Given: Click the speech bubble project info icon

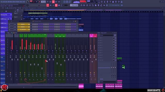Looking at the screenshot, I should pyautogui.click(x=119, y=2).
